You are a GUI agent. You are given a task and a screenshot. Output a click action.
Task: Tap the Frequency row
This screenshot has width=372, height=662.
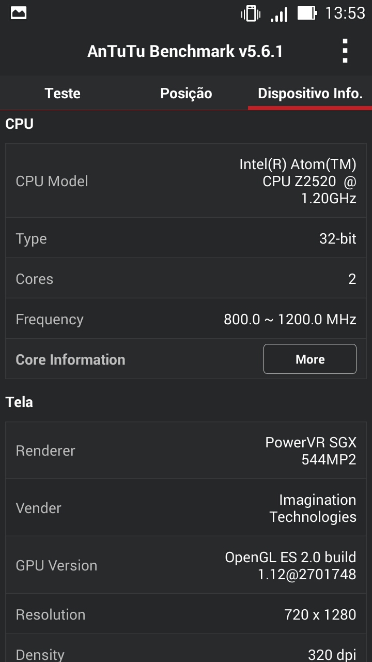(186, 319)
